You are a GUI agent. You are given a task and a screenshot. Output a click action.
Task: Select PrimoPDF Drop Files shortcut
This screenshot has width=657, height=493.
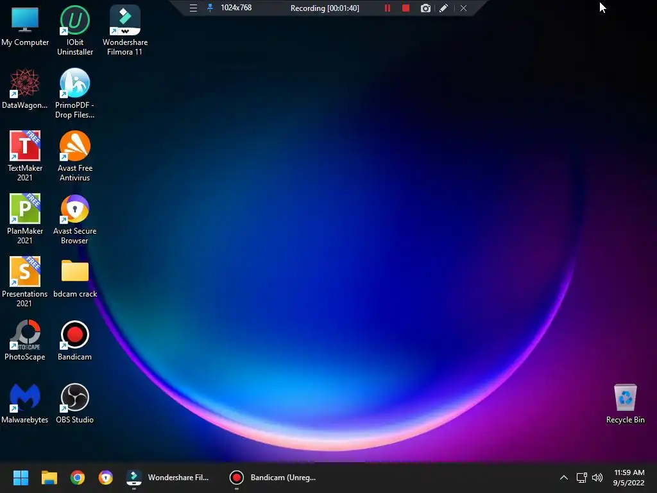pos(75,93)
